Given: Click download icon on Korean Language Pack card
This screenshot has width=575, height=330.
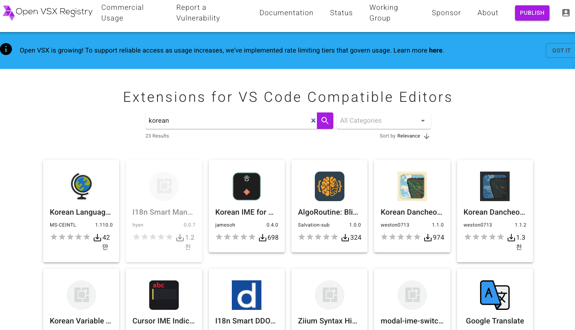Looking at the screenshot, I should pyautogui.click(x=97, y=237).
